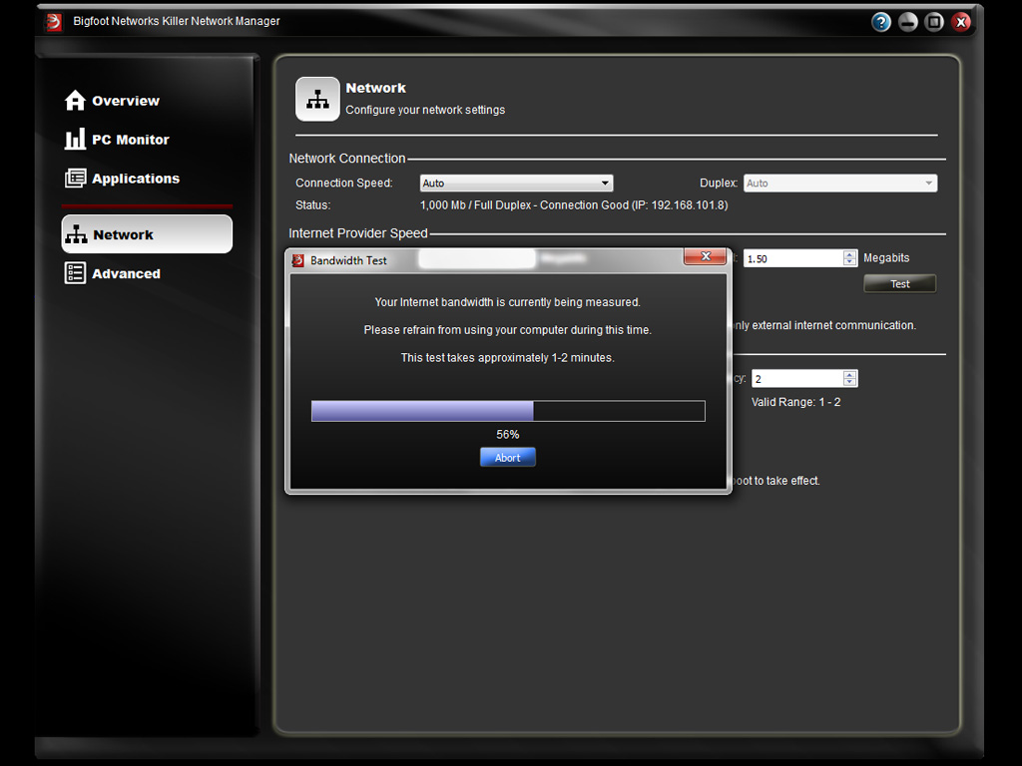Open the help question mark button
This screenshot has width=1022, height=766.
(x=881, y=22)
